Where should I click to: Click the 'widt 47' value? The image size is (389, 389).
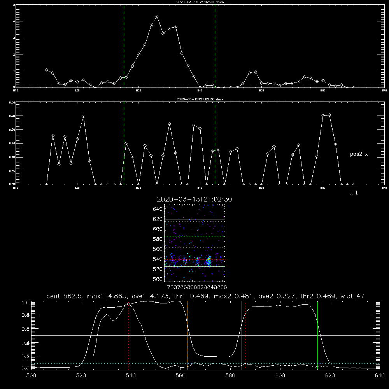(x=352, y=296)
